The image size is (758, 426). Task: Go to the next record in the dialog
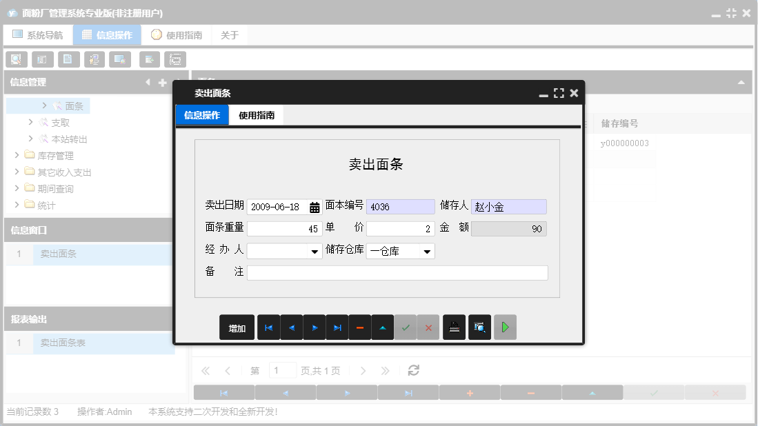(x=314, y=327)
